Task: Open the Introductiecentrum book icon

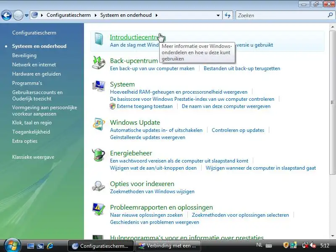Action: tap(99, 39)
